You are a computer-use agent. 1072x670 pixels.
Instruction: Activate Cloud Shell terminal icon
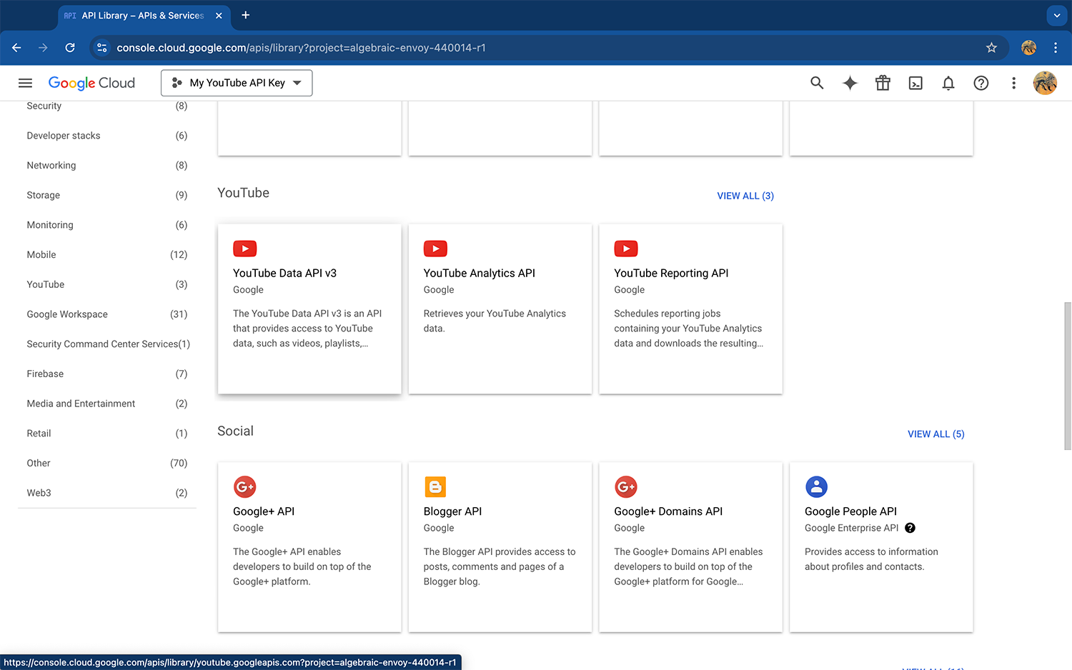(x=915, y=83)
